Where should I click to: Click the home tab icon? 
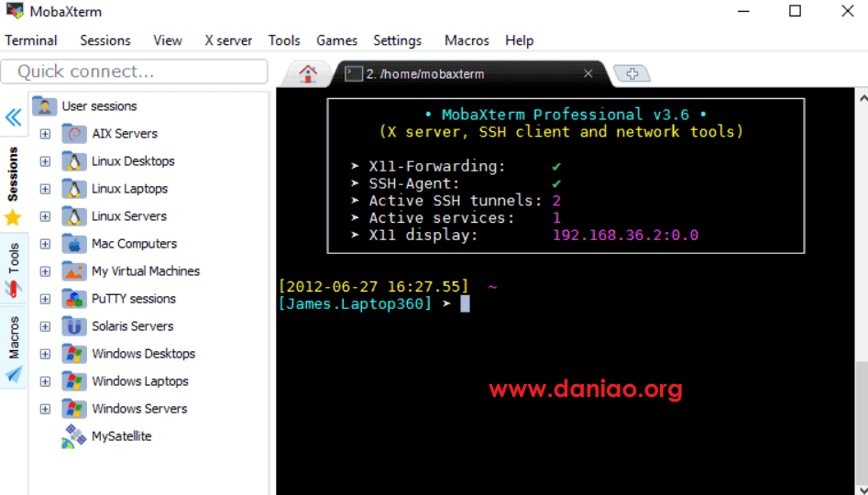[308, 74]
